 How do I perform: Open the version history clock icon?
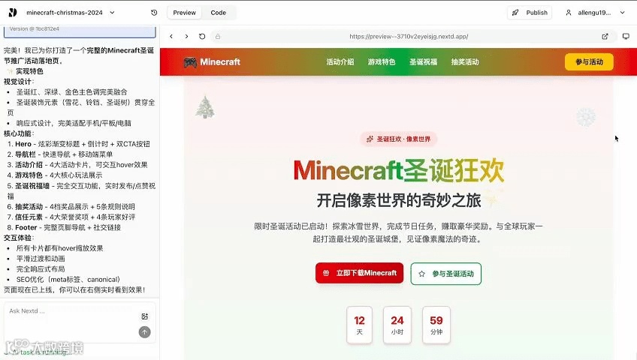(154, 13)
